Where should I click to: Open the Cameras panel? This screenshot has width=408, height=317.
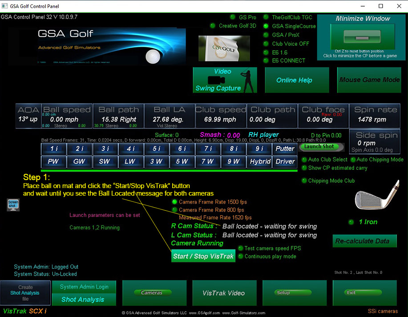[151, 293]
